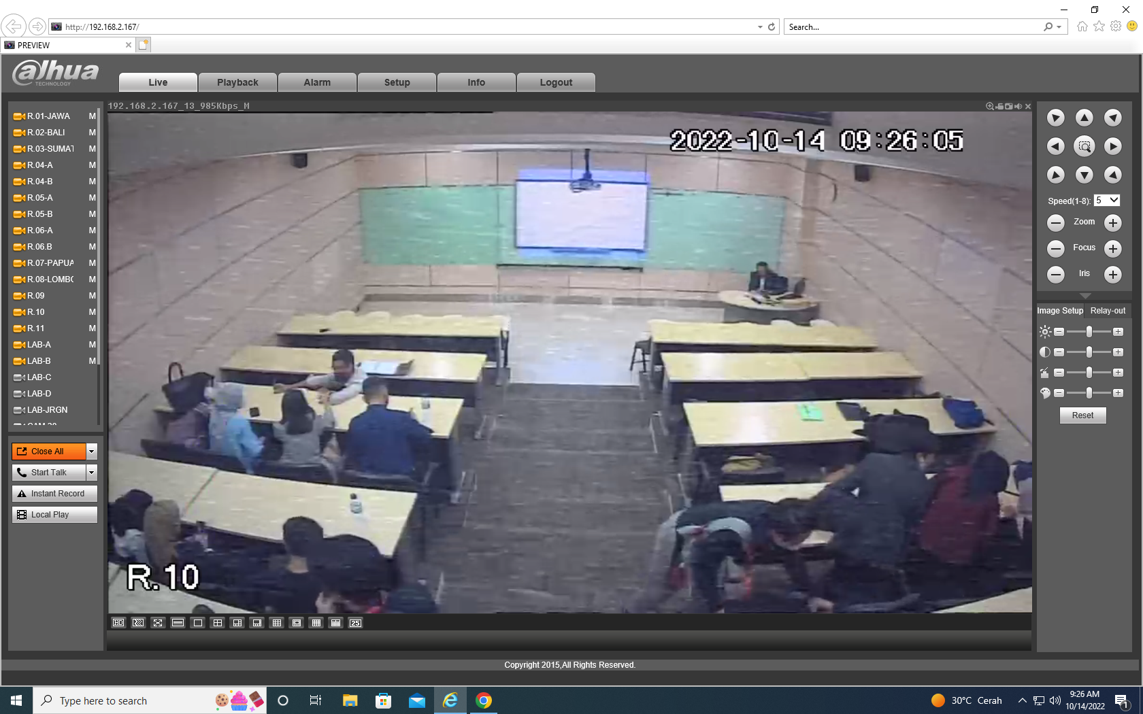Close the Iris with minus button
1143x714 pixels.
(1055, 274)
